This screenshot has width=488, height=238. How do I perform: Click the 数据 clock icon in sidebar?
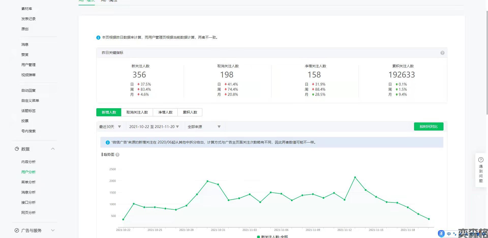pos(17,149)
